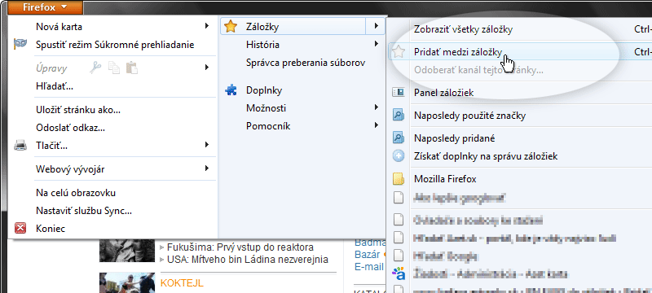Click the KOKTEJL section link
652x293 pixels.
coord(182,283)
